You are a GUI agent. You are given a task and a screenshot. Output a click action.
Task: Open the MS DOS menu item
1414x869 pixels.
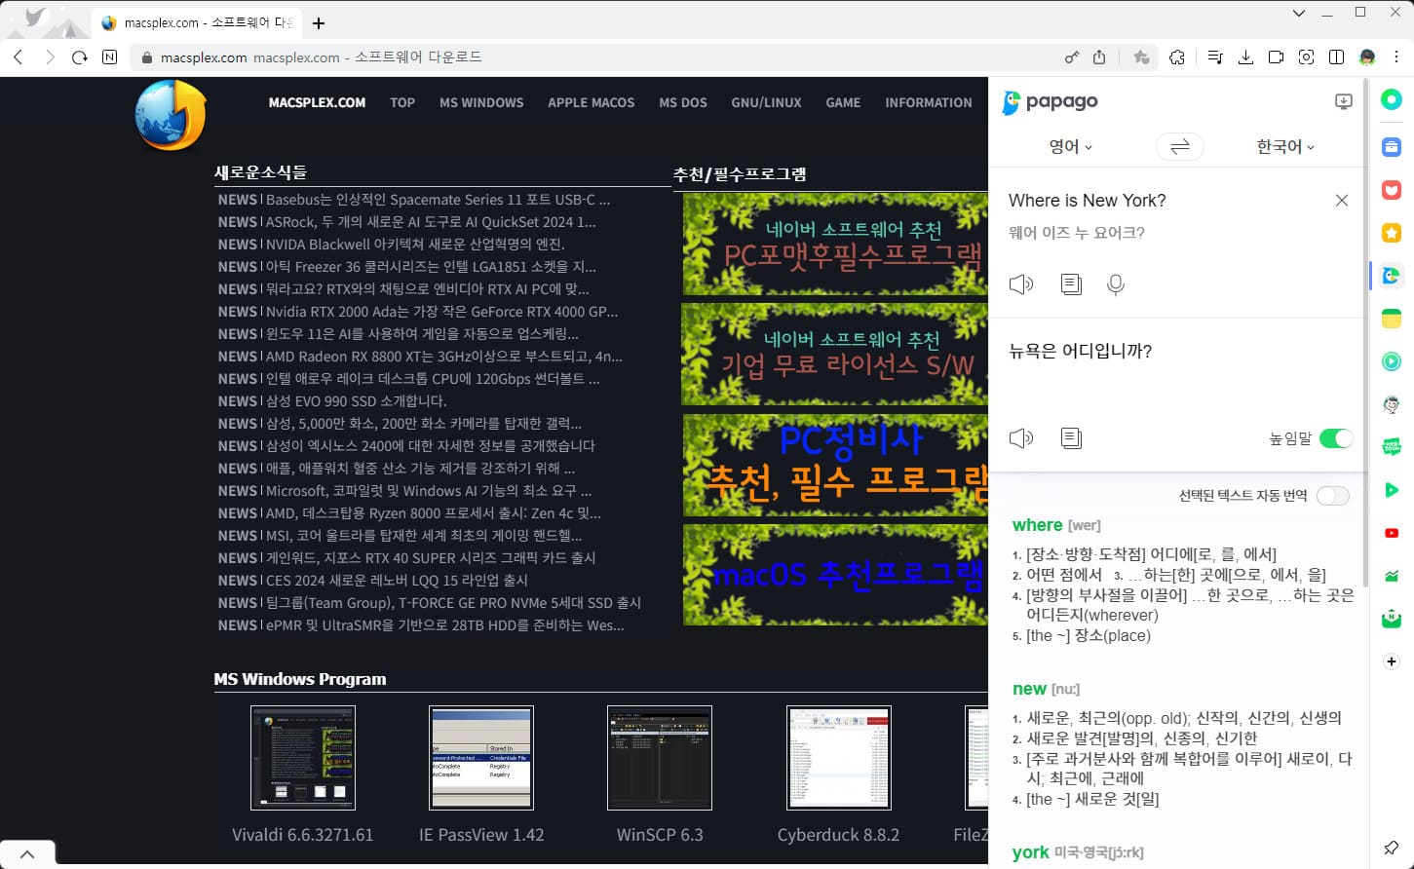pyautogui.click(x=683, y=102)
